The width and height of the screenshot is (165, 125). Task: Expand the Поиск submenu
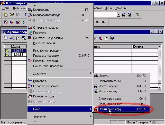tap(60, 109)
